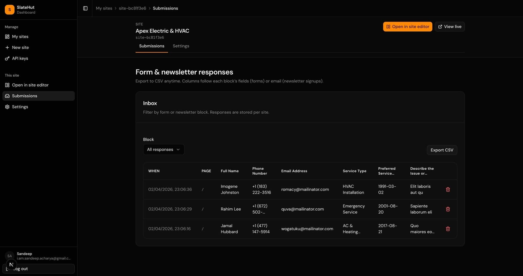Click the SA user avatar
The height and width of the screenshot is (276, 523).
pyautogui.click(x=10, y=256)
